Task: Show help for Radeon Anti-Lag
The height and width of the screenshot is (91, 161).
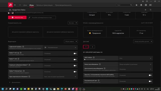Action: tap(21, 53)
